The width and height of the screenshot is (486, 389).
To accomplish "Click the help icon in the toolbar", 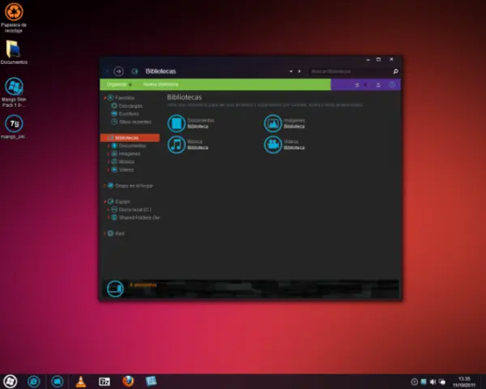I will (x=392, y=84).
